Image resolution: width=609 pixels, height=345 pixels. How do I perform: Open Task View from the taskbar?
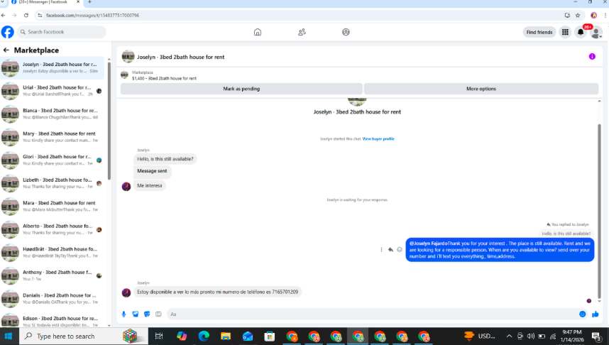pos(159,336)
